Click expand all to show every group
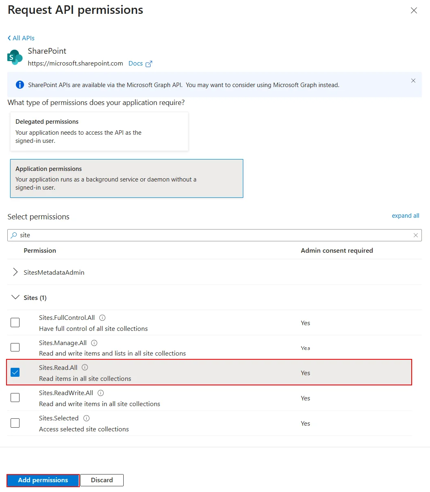 point(405,216)
